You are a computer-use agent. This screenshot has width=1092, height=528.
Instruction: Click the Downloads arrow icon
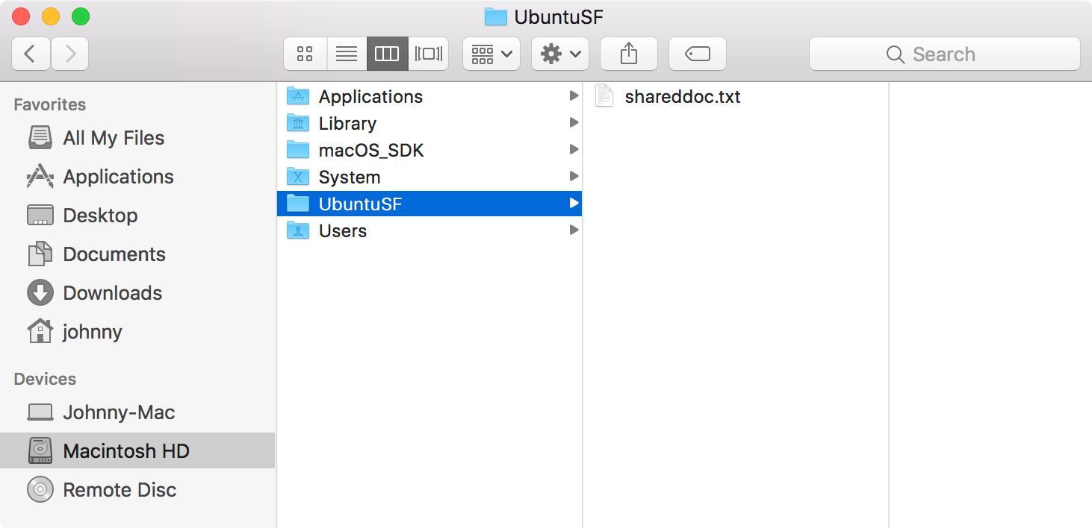pyautogui.click(x=40, y=293)
